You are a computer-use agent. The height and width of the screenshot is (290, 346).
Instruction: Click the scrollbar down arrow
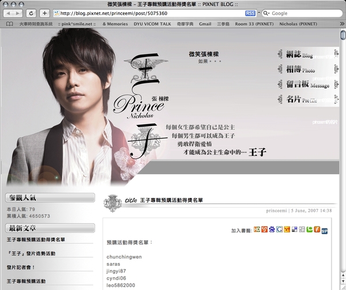tap(343, 281)
